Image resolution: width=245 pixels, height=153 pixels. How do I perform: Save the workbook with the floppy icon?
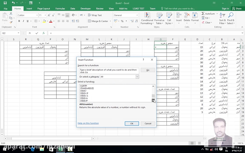(x=5, y=3)
